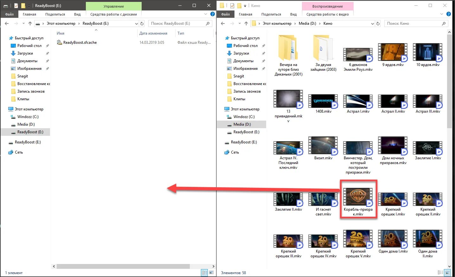455x277 pixels.
Task: Open Quick Access Toolbar dropdown in ReadyBoost title bar
Action: (29, 6)
